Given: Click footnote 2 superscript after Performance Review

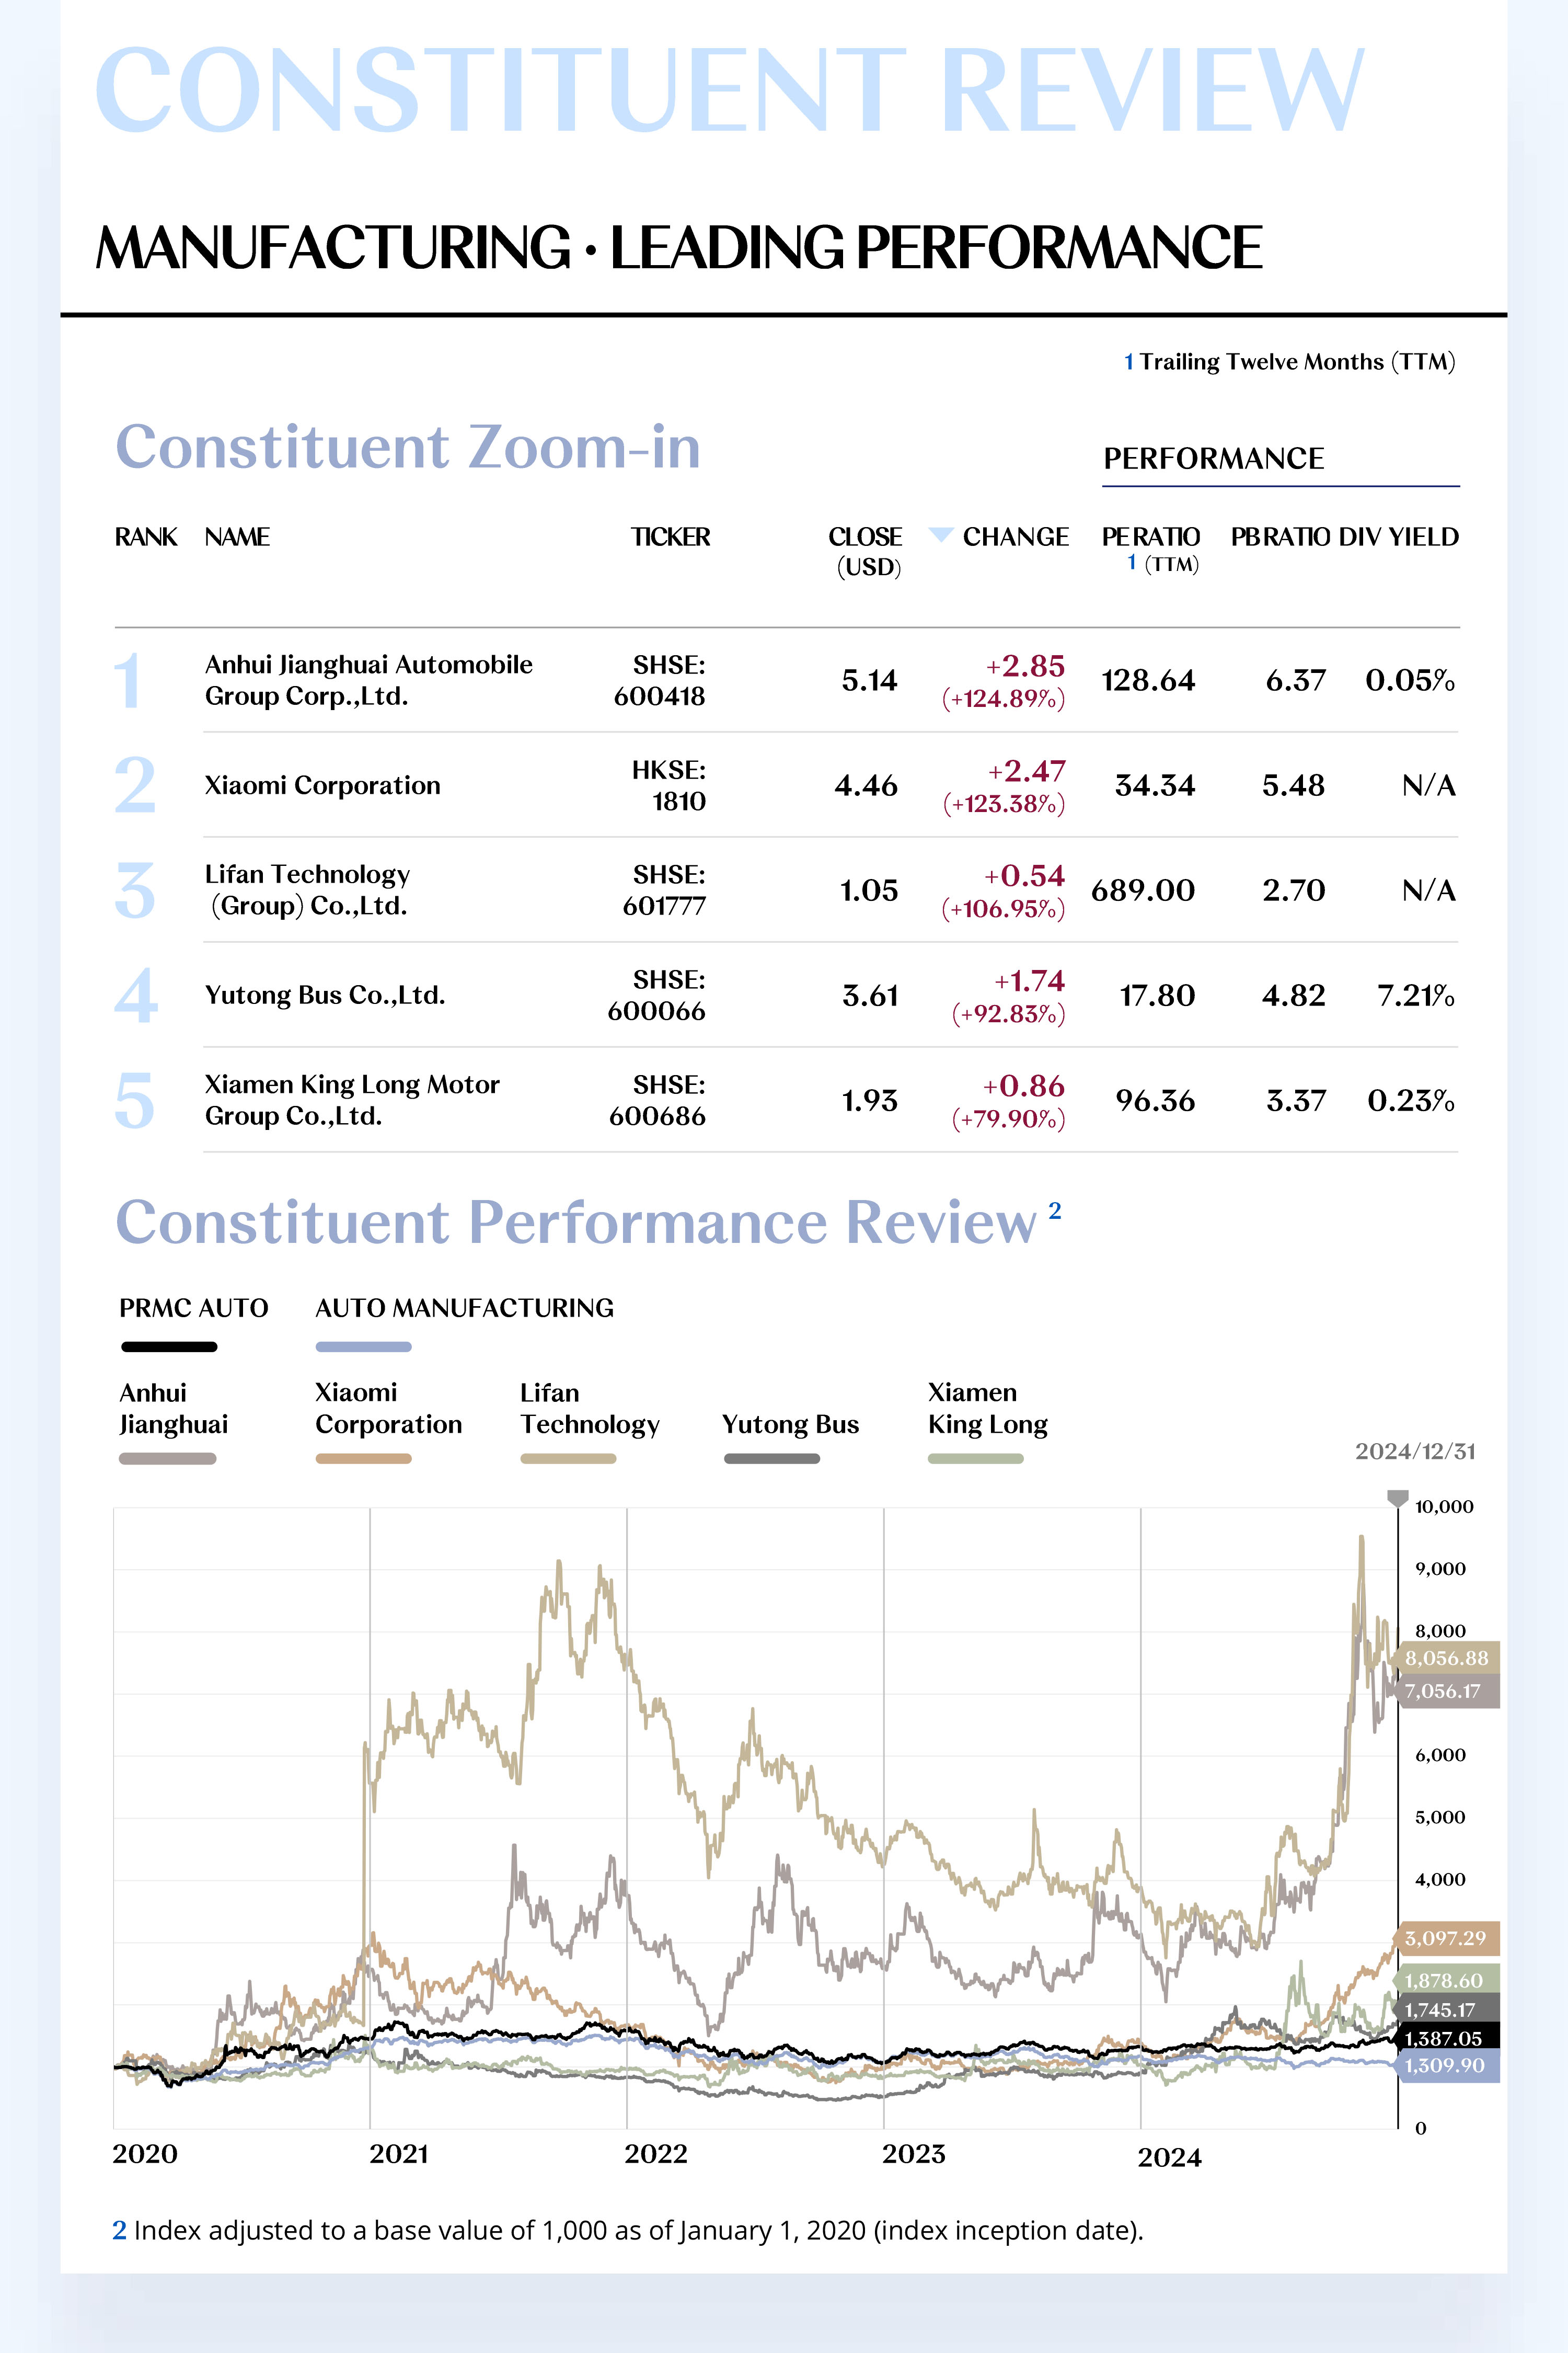Looking at the screenshot, I should tap(1054, 1210).
